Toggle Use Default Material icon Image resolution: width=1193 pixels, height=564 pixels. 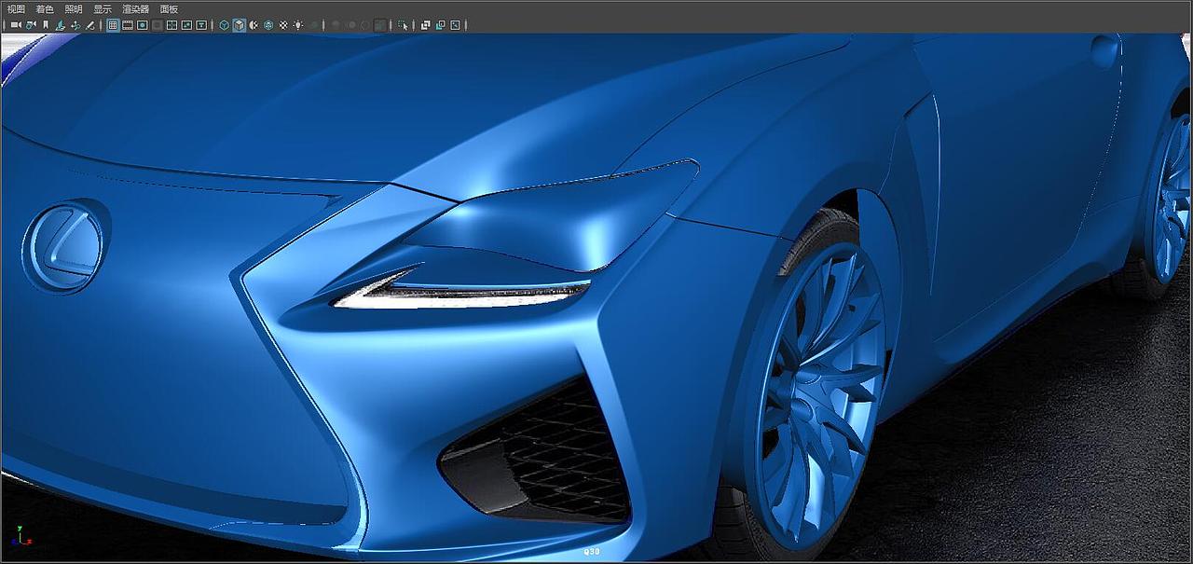254,25
